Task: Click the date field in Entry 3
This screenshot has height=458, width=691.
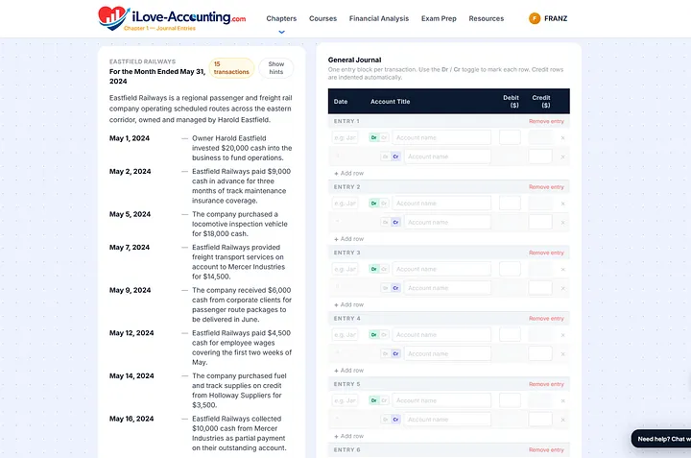Action: [x=345, y=269]
